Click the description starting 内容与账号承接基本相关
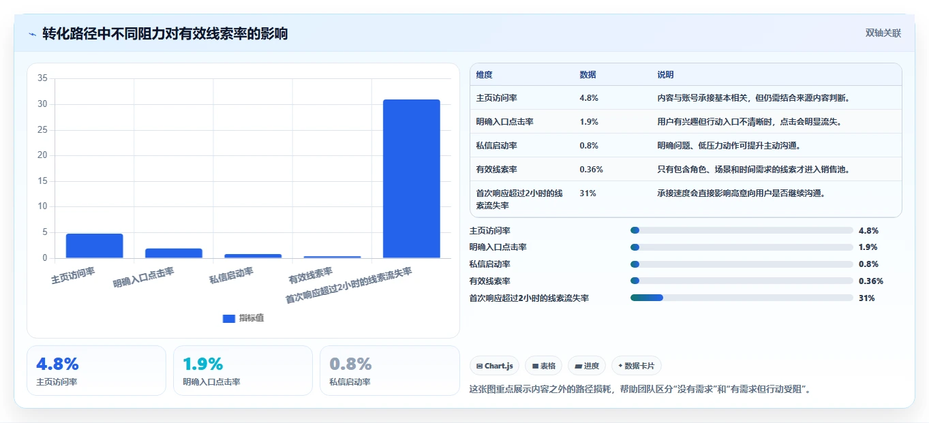Viewport: 929px width, 423px height. (x=755, y=98)
